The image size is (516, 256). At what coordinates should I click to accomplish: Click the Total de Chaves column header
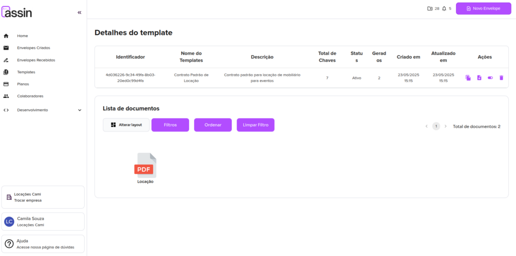pyautogui.click(x=327, y=57)
